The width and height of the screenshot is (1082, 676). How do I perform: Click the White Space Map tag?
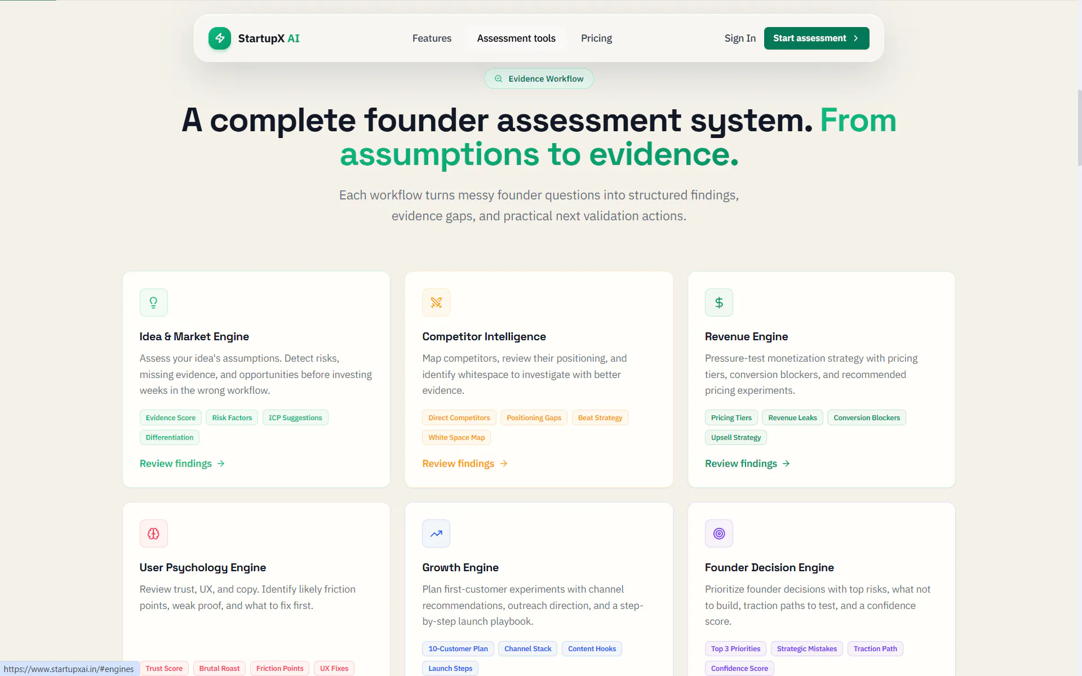click(x=456, y=437)
